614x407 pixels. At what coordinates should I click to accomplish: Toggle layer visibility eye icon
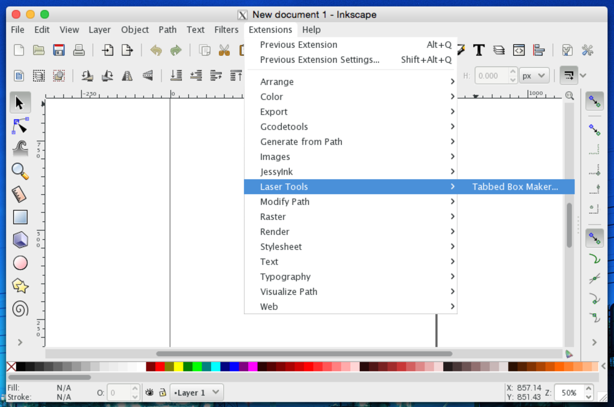(149, 392)
